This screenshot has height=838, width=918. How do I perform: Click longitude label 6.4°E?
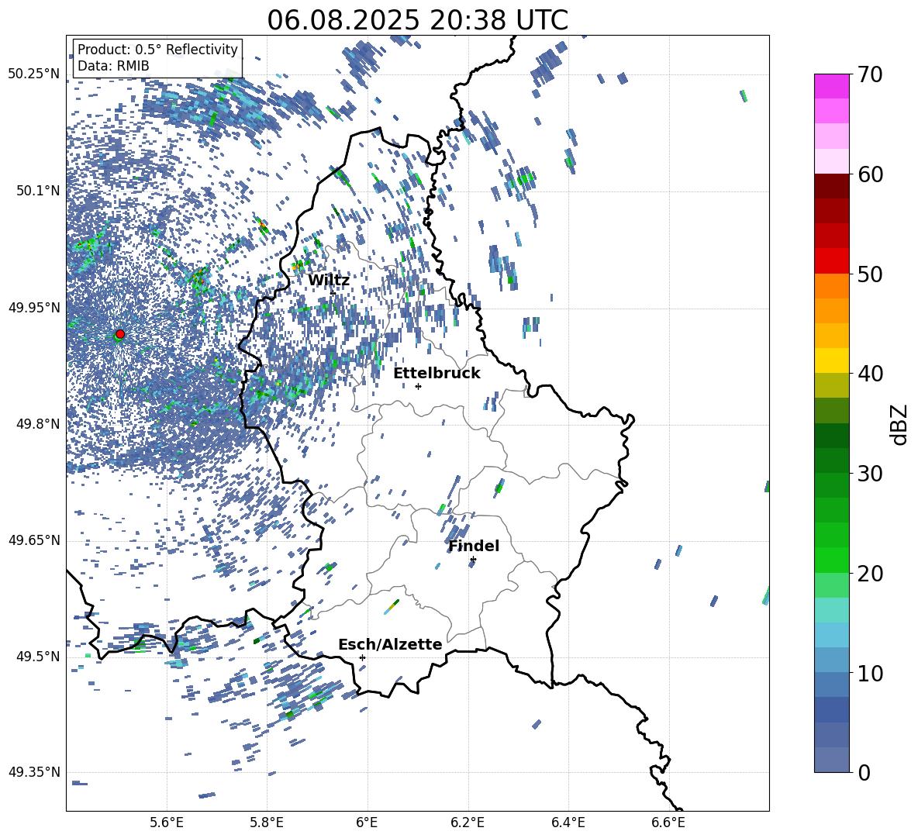pos(568,822)
